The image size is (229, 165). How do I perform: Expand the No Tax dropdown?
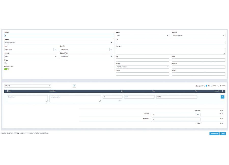pyautogui.click(x=177, y=97)
